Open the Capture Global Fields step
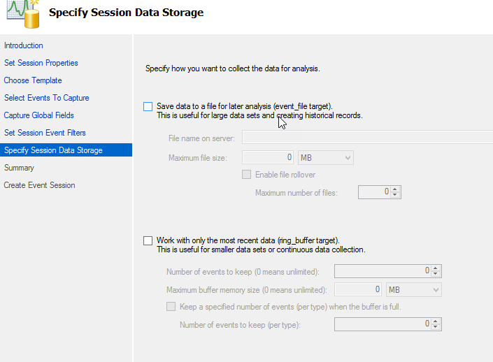Image resolution: width=493 pixels, height=362 pixels. [x=39, y=115]
